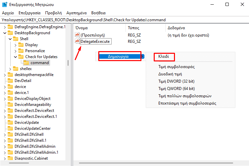The height and width of the screenshot is (166, 249).
Task: Select Τιμή DWORD (32 bit) option
Action: [176, 81]
